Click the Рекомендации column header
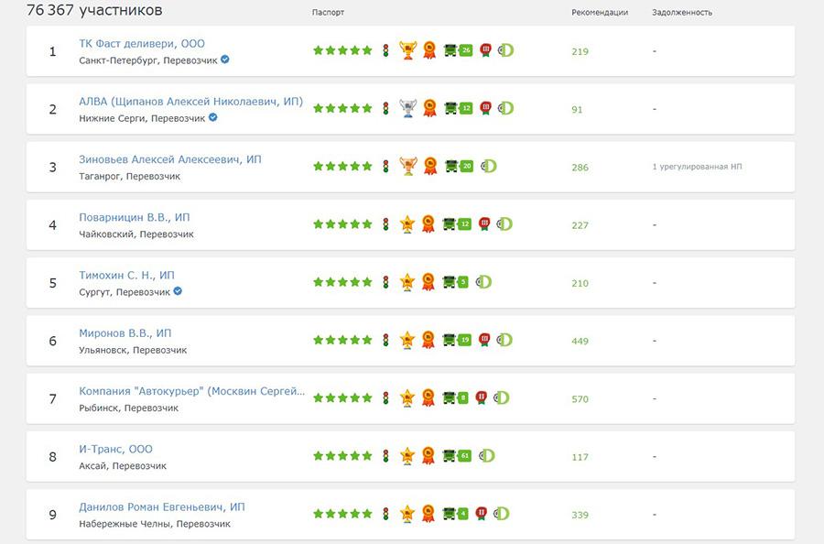824x544 pixels. [x=600, y=13]
